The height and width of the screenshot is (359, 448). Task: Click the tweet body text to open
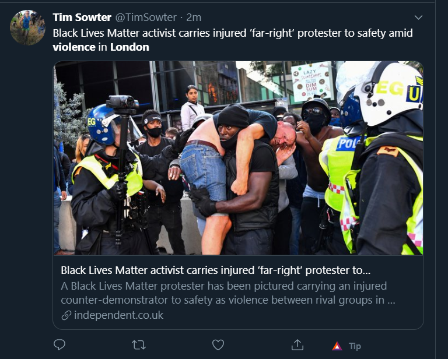click(233, 40)
